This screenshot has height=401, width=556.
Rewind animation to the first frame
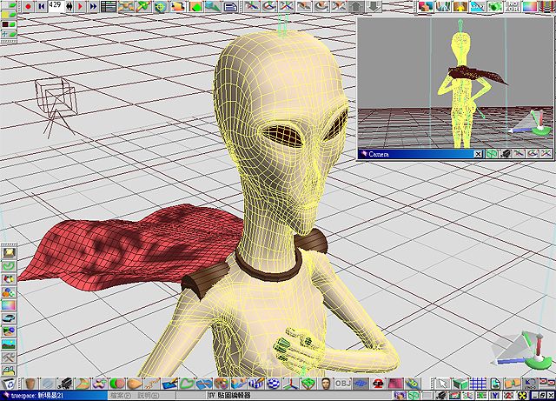click(40, 6)
